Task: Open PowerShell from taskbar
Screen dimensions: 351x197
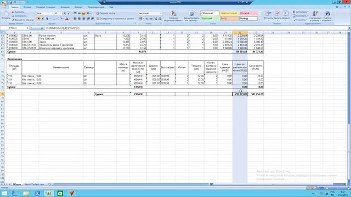Action: tap(37, 193)
